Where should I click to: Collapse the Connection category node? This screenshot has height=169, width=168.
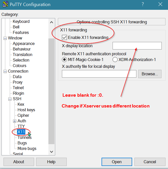coord(5,72)
